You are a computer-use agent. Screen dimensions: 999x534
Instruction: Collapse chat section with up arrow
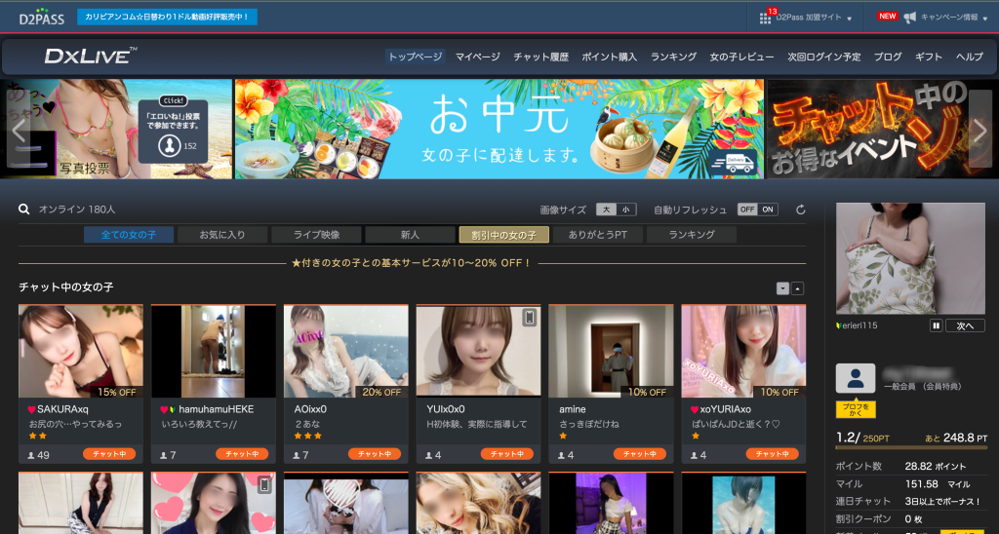pyautogui.click(x=797, y=288)
